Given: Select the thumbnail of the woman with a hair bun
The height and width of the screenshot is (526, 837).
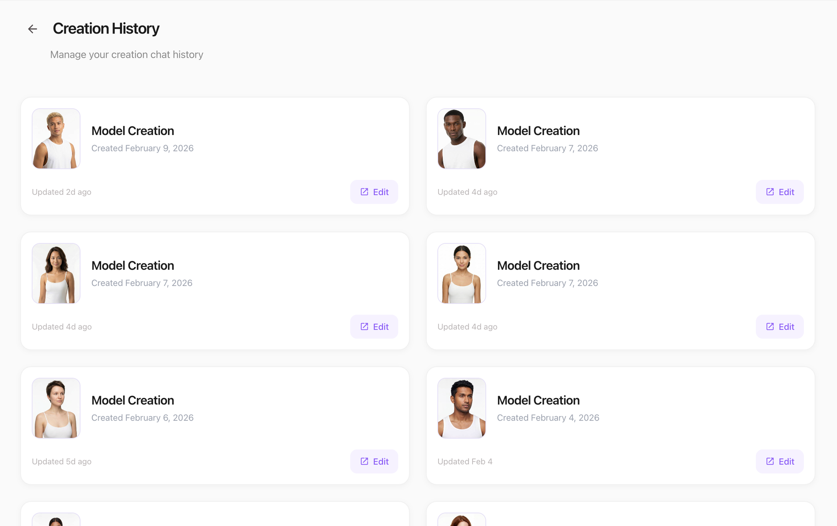Looking at the screenshot, I should (x=462, y=273).
